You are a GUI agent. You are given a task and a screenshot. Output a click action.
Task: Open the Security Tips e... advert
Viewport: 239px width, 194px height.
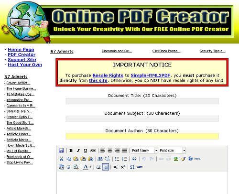click(212, 51)
